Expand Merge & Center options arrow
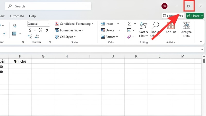 (x=20, y=34)
